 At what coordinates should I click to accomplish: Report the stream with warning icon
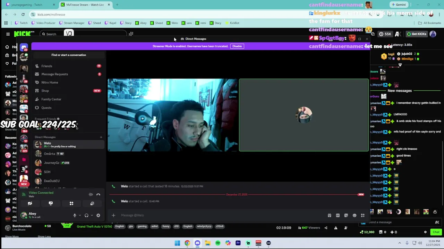pyautogui.click(x=336, y=228)
